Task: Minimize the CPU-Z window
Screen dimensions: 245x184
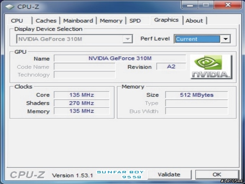Action: click(190, 5)
